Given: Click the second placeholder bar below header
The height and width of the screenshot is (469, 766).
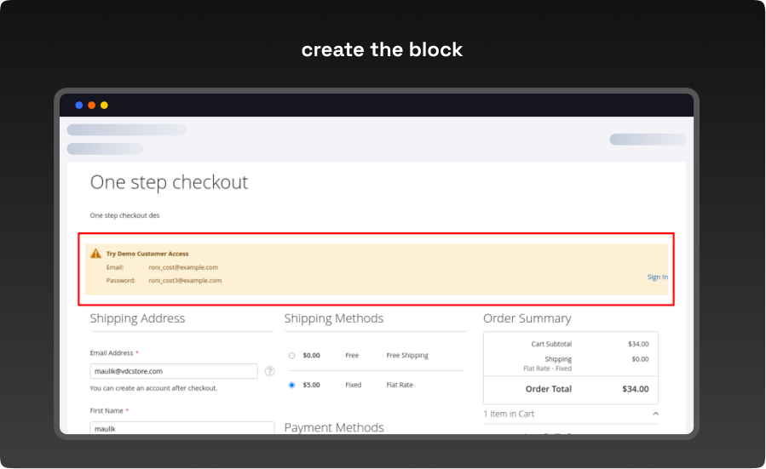Looking at the screenshot, I should point(105,149).
